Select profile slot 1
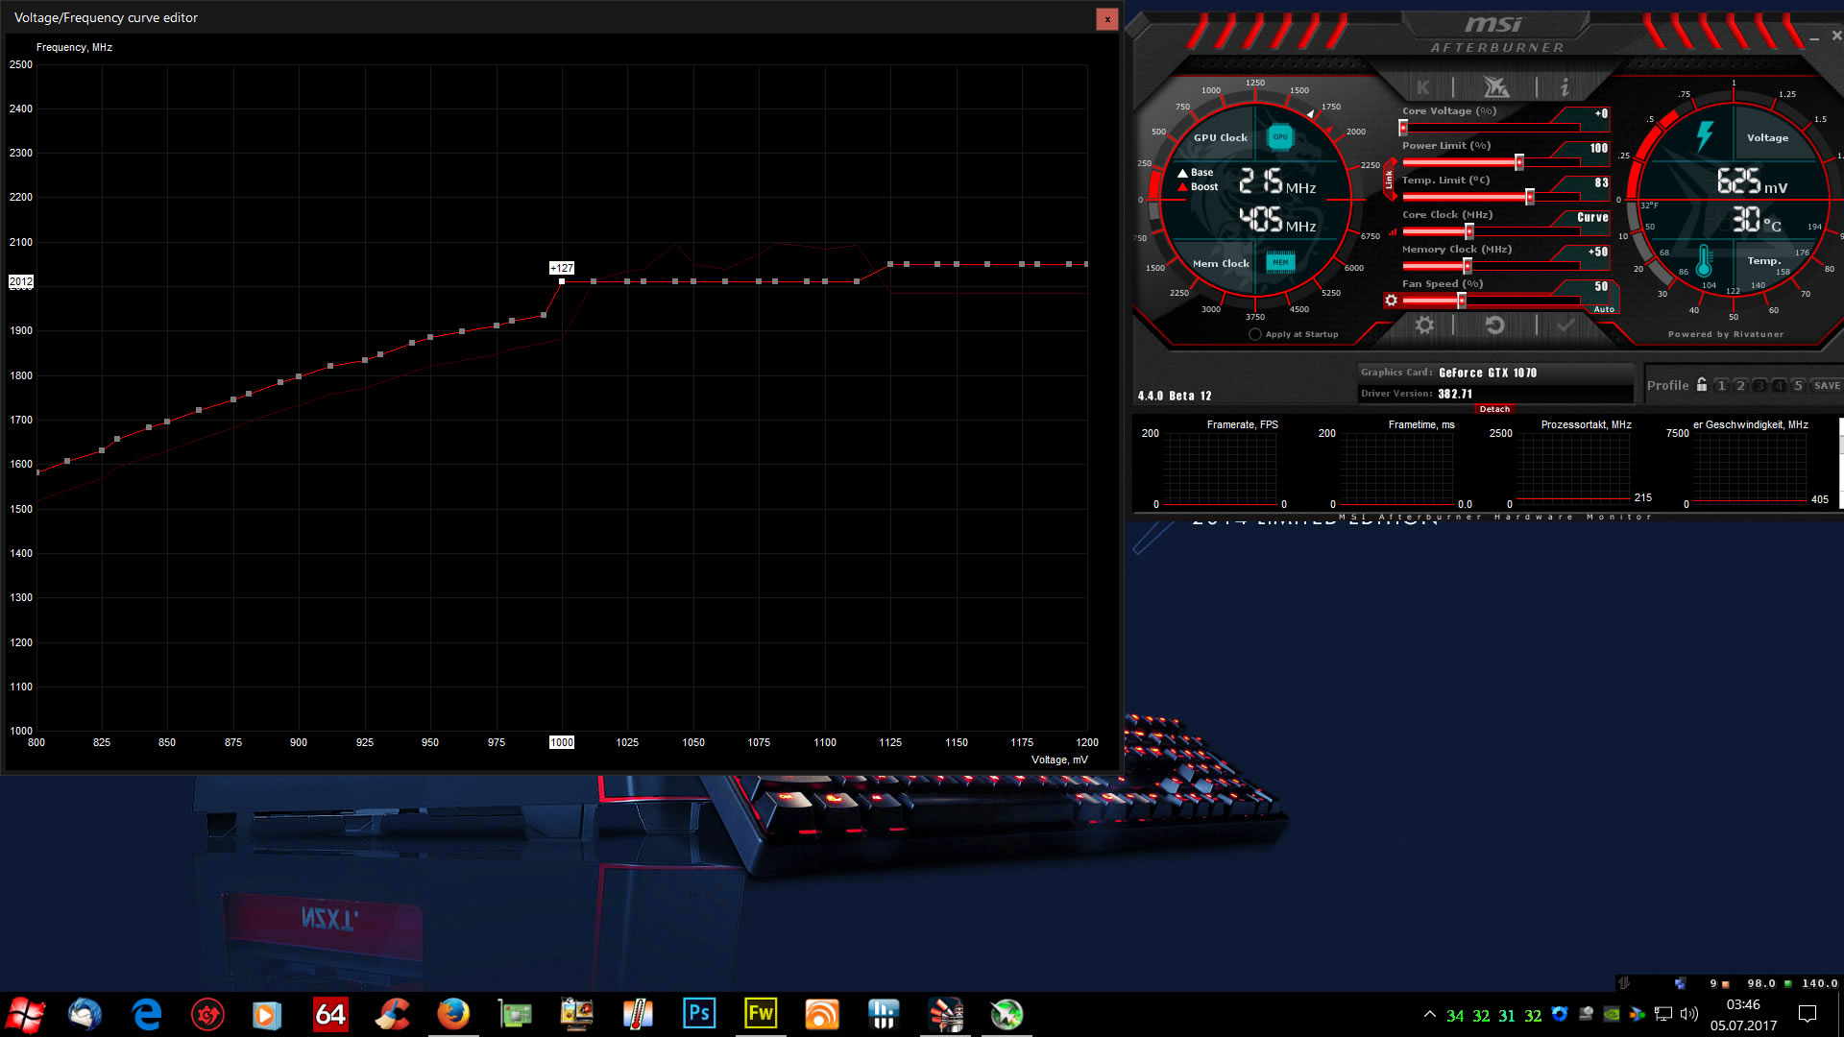Image resolution: width=1844 pixels, height=1037 pixels. (x=1721, y=385)
